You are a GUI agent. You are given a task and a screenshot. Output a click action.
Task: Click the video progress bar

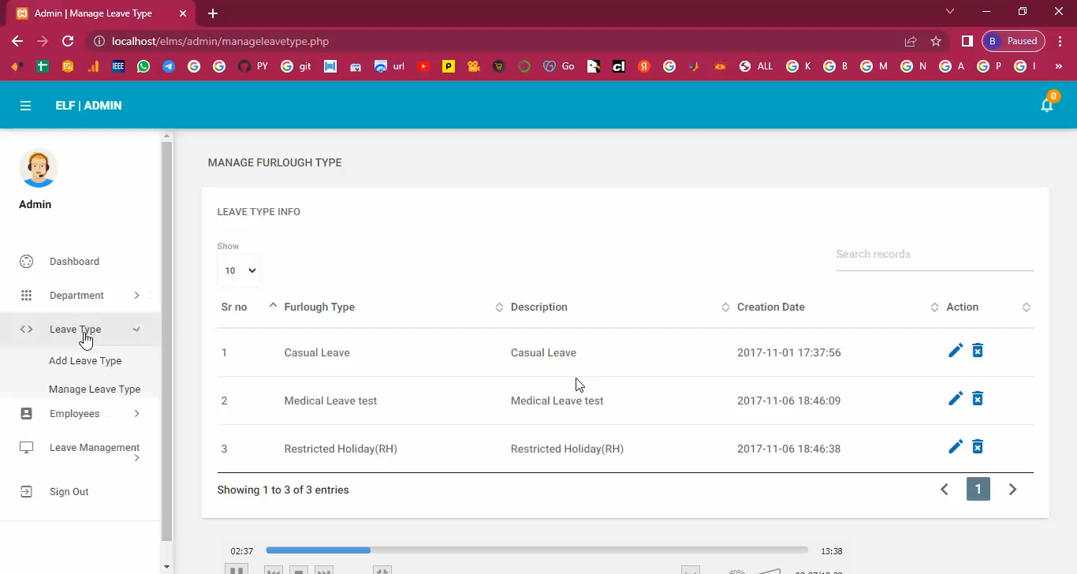536,550
